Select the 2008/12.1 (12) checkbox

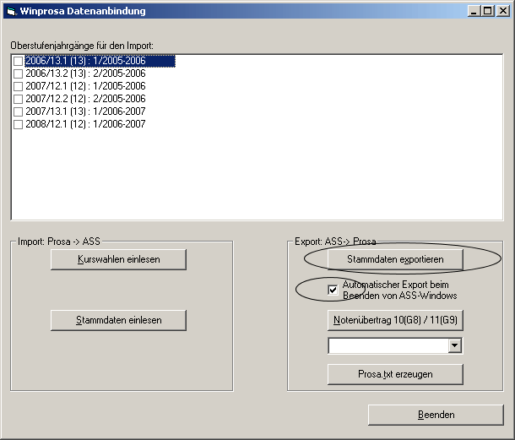coord(19,124)
